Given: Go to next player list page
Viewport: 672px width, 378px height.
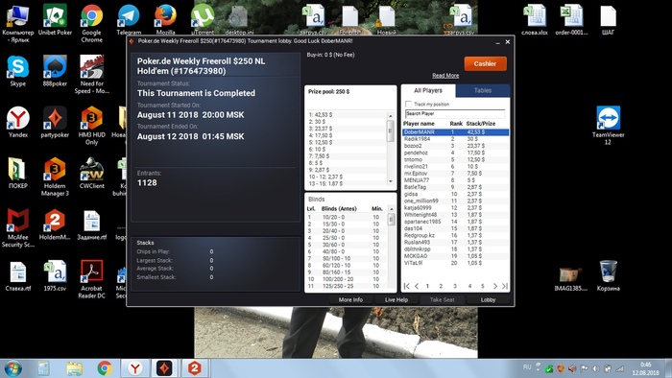Looking at the screenshot, I should [x=495, y=286].
